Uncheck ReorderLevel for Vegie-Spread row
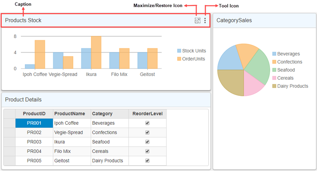The width and height of the screenshot is (317, 171). [x=147, y=132]
